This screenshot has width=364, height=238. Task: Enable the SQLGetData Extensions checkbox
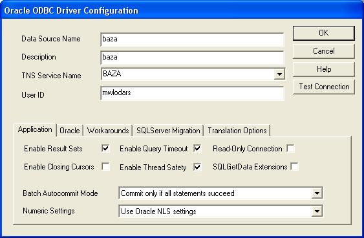pyautogui.click(x=294, y=166)
